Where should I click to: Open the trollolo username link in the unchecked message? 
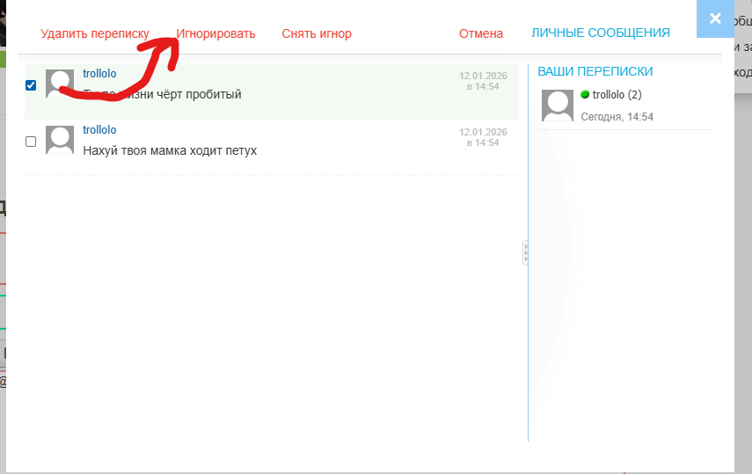(x=99, y=130)
